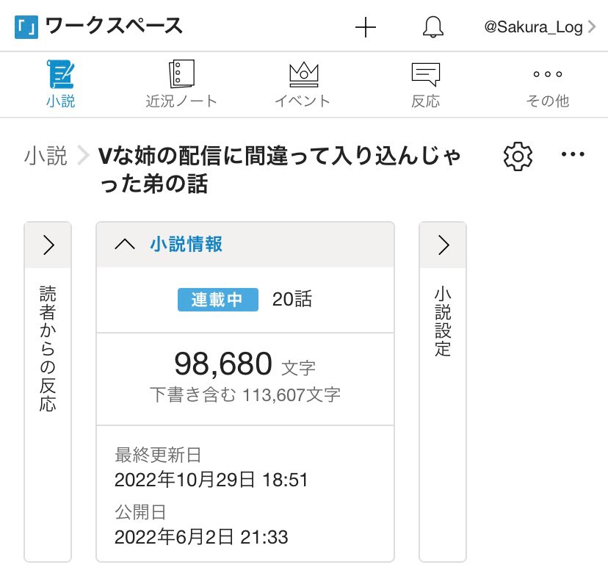Switch to the 近況ノート tab

pos(181,84)
